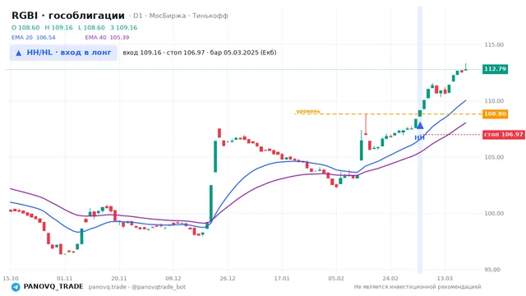Click the highlighted vertical entry bar band
Screen dimensions: 526x296
(420, 140)
